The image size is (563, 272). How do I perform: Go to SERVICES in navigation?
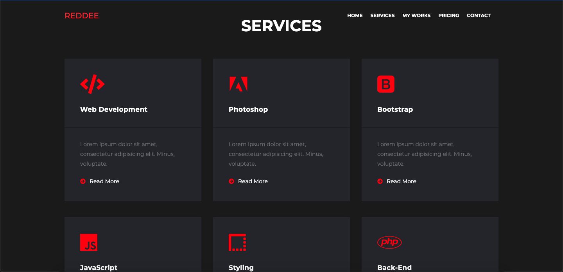382,16
